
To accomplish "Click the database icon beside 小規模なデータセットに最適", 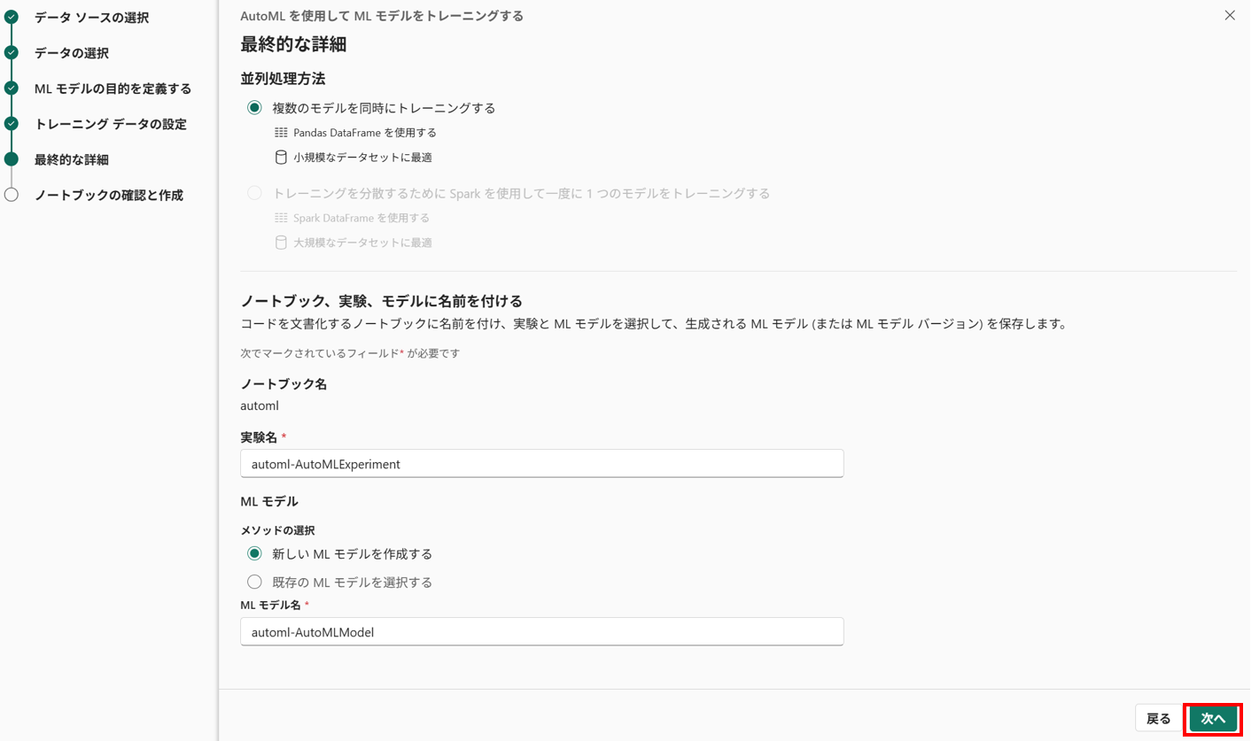I will click(281, 158).
